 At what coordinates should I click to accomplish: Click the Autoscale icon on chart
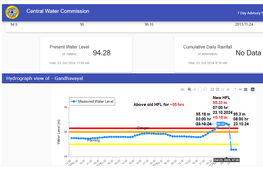click(223, 89)
